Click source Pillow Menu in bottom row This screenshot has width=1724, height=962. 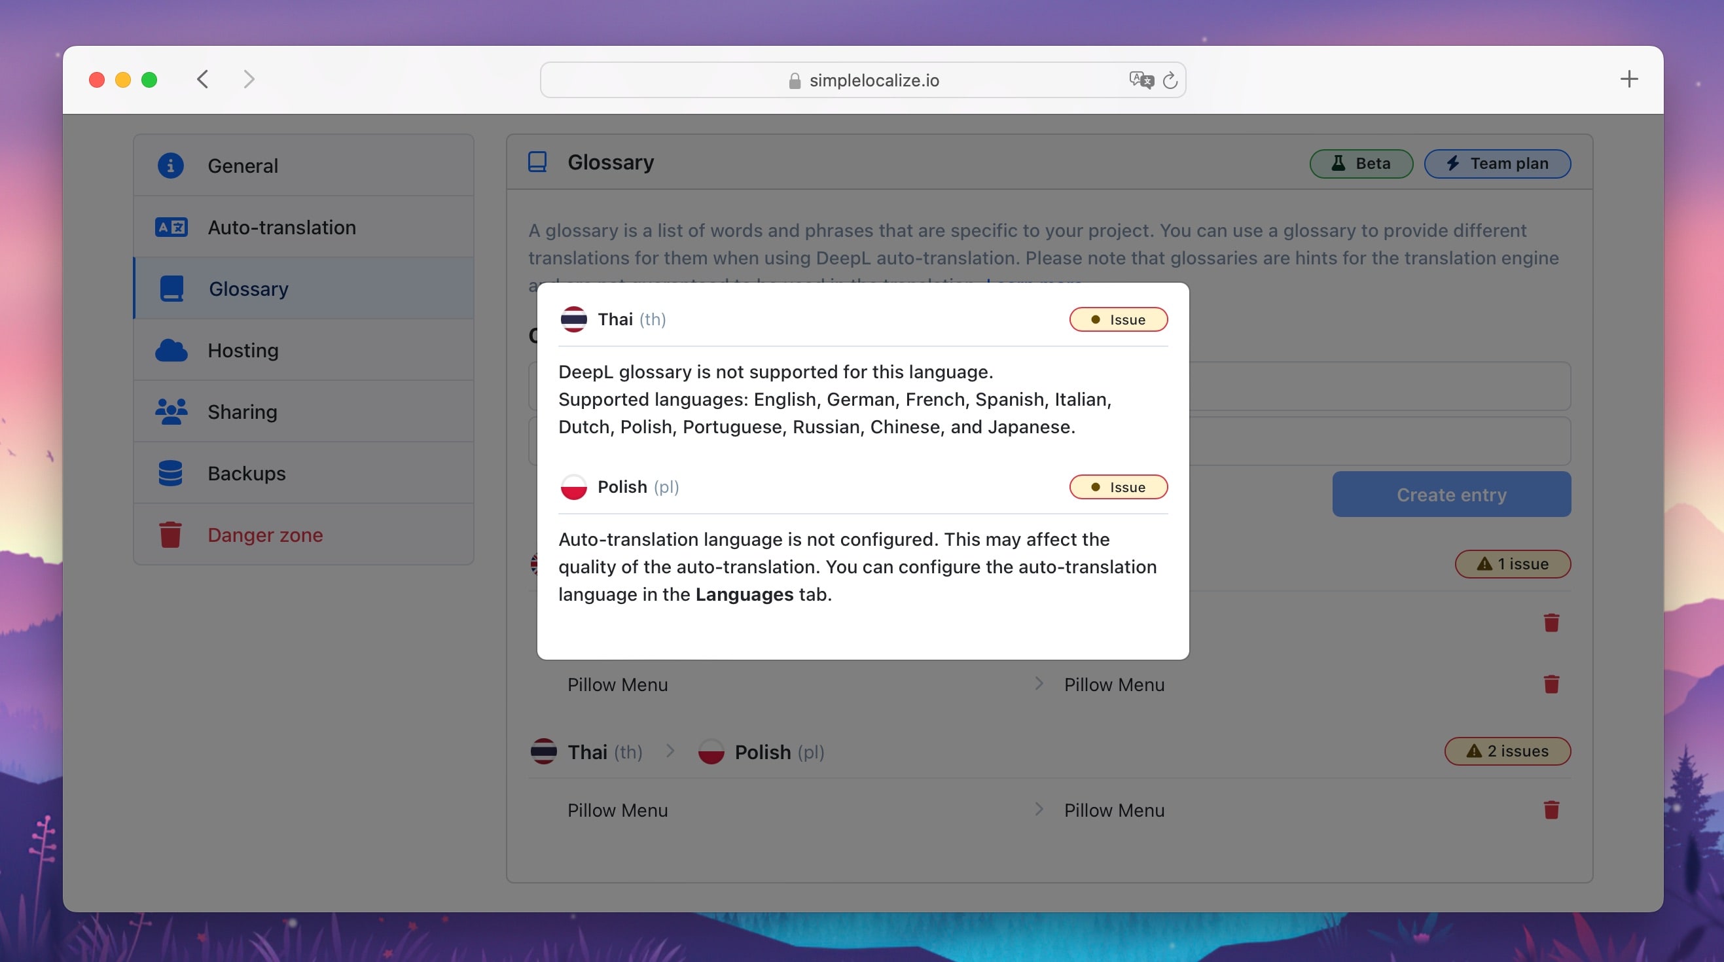[x=617, y=810]
